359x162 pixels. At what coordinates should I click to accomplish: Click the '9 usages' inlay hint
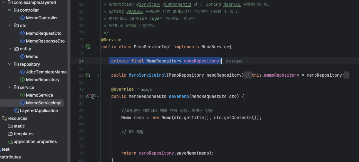click(x=234, y=61)
